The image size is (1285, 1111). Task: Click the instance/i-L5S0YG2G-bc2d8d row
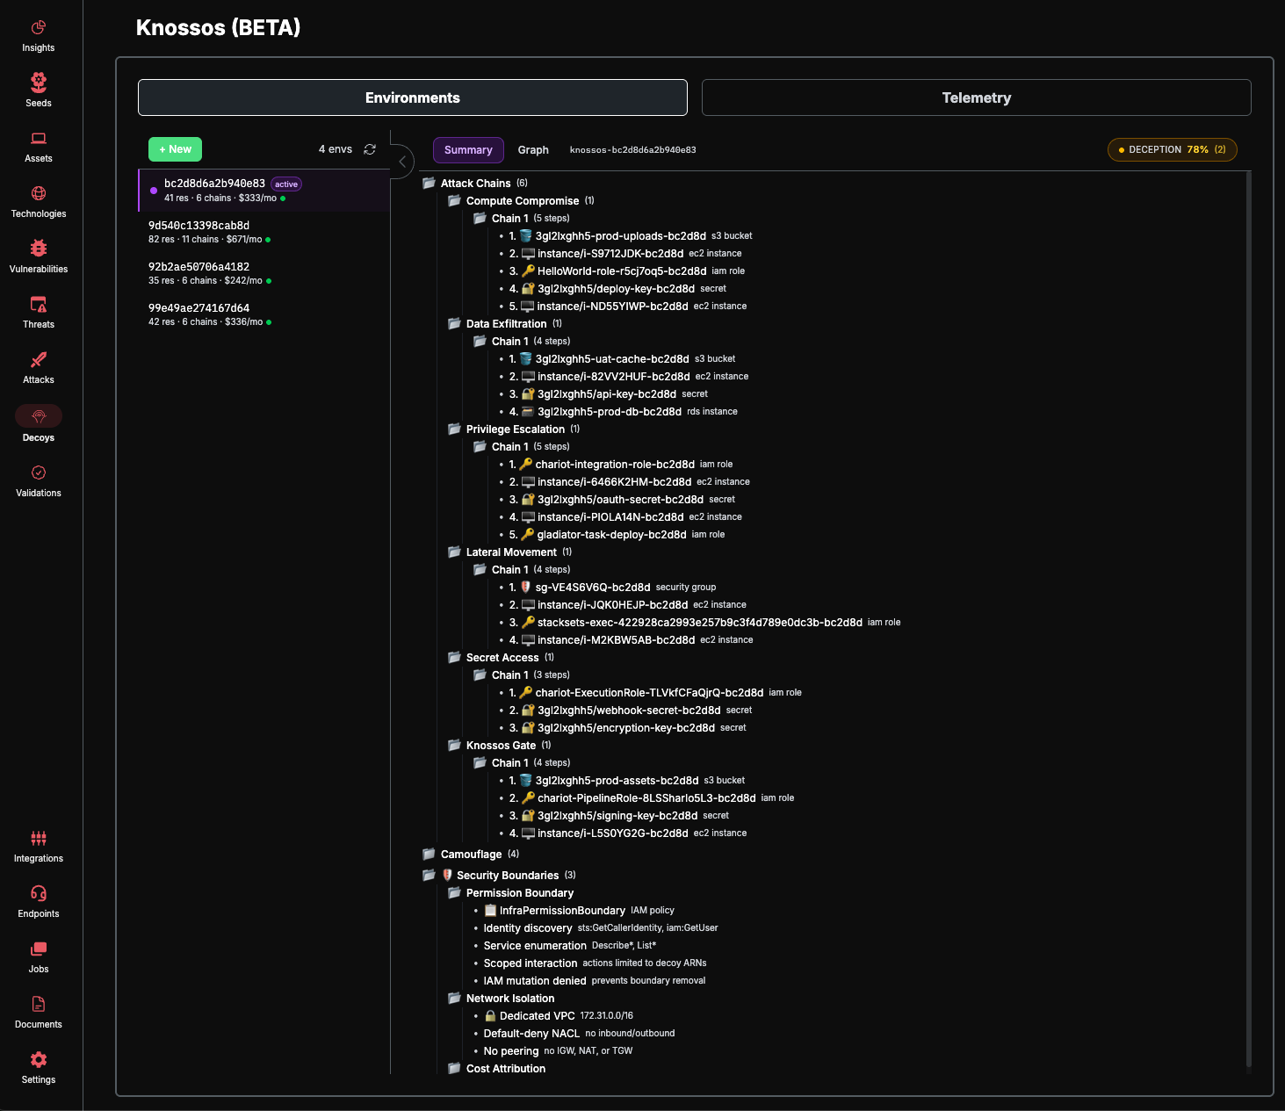click(628, 833)
